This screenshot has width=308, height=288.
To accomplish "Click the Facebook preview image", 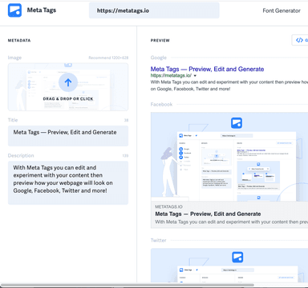I will [229, 157].
